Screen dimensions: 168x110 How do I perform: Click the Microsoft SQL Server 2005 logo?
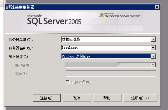[x=54, y=20]
